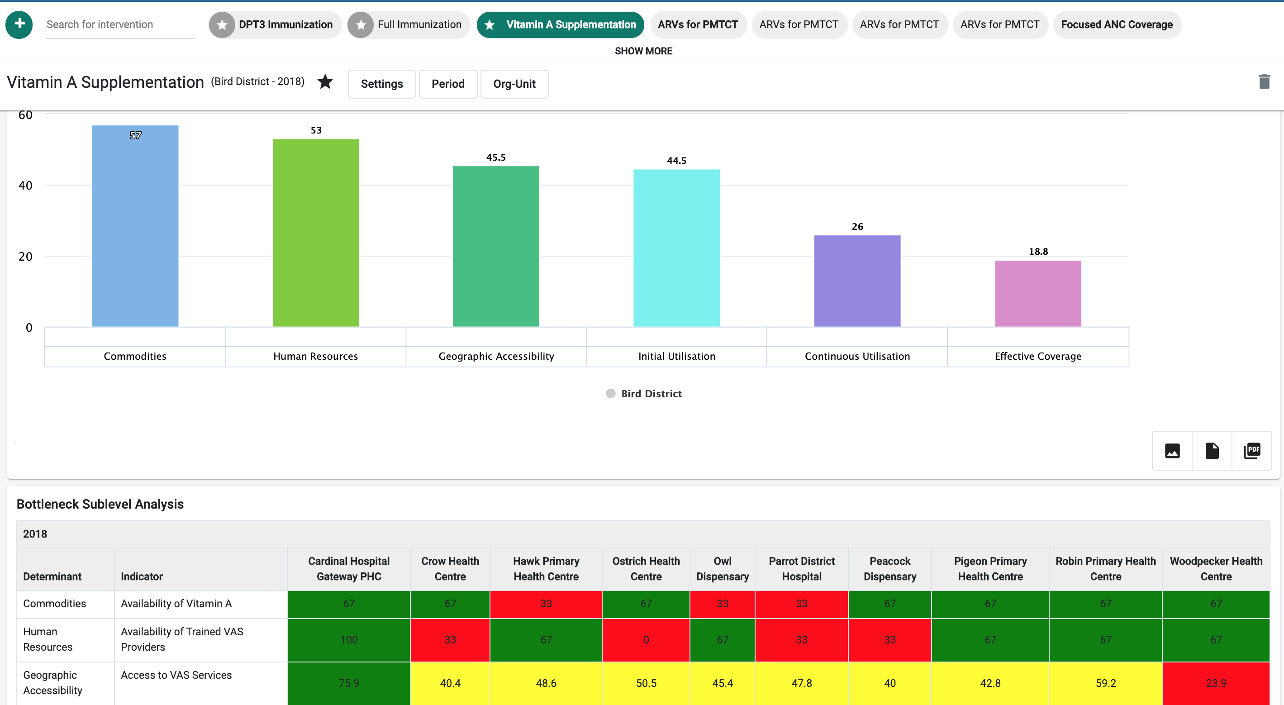This screenshot has width=1284, height=705.
Task: Open the Period selector
Action: coord(447,84)
